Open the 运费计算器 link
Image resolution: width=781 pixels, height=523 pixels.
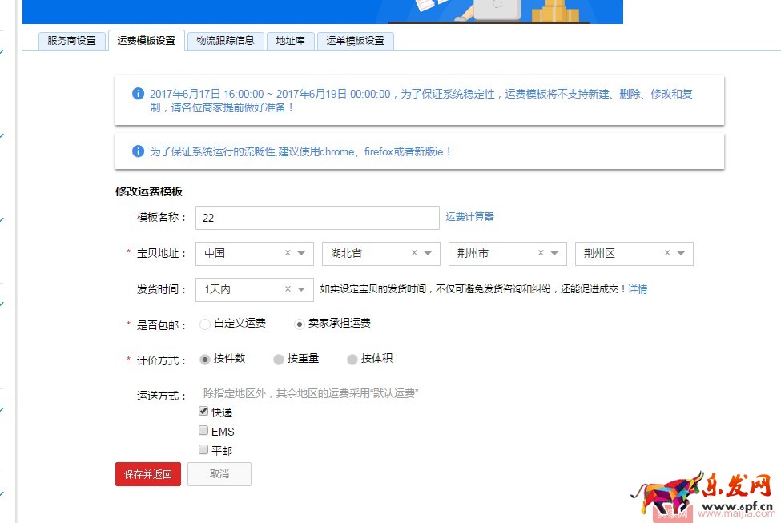point(469,217)
